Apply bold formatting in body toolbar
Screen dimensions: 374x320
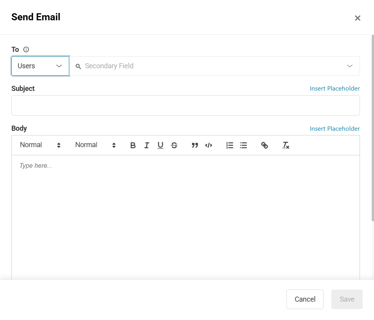point(133,145)
